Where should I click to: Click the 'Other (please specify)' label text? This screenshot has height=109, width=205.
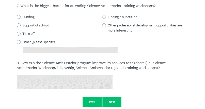pos(39,42)
